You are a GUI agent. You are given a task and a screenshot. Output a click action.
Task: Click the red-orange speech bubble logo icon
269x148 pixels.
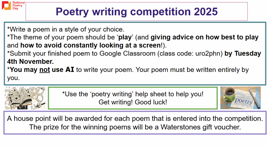(6, 6)
